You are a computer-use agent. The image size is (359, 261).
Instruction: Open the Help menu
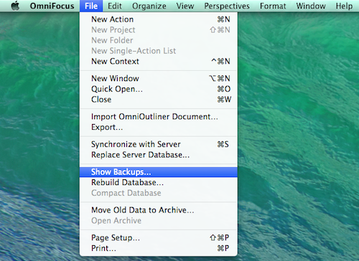point(344,6)
